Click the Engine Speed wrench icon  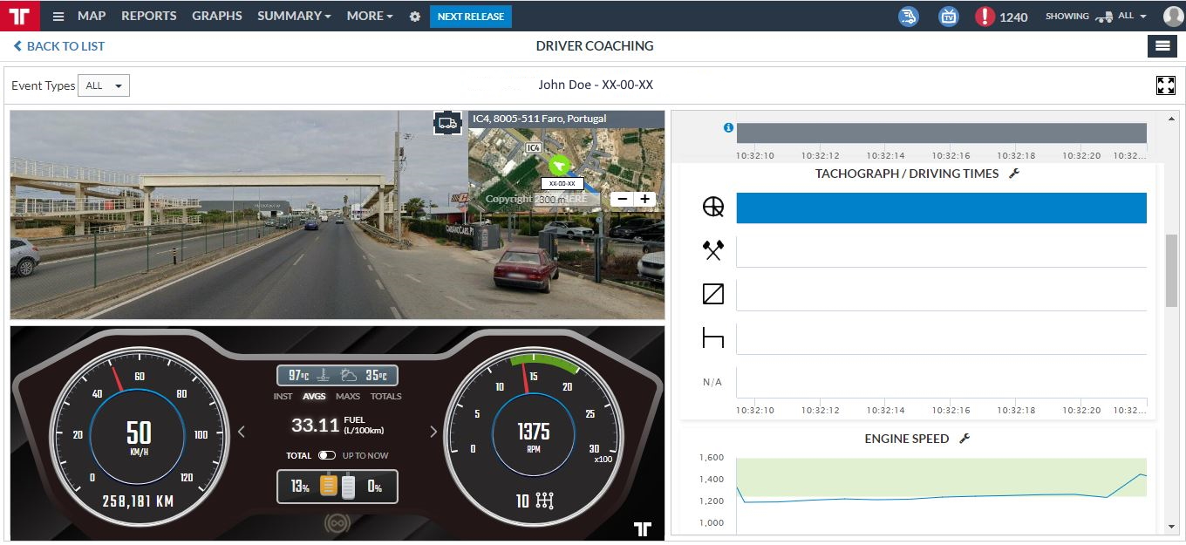coord(964,439)
